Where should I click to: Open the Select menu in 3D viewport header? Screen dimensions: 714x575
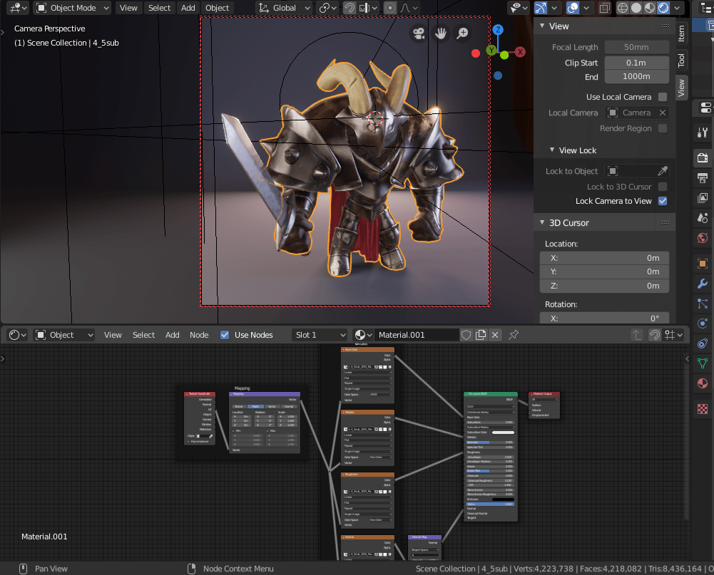pos(159,8)
